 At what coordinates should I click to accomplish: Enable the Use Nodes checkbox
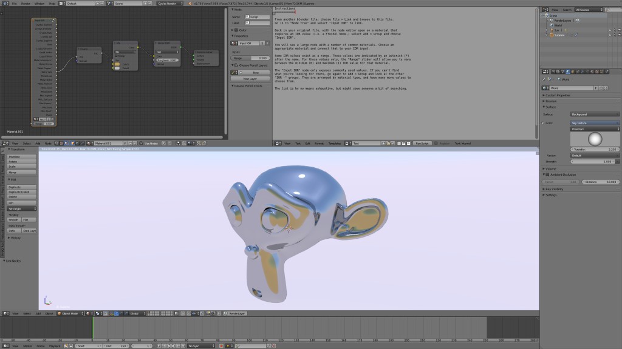pyautogui.click(x=141, y=144)
